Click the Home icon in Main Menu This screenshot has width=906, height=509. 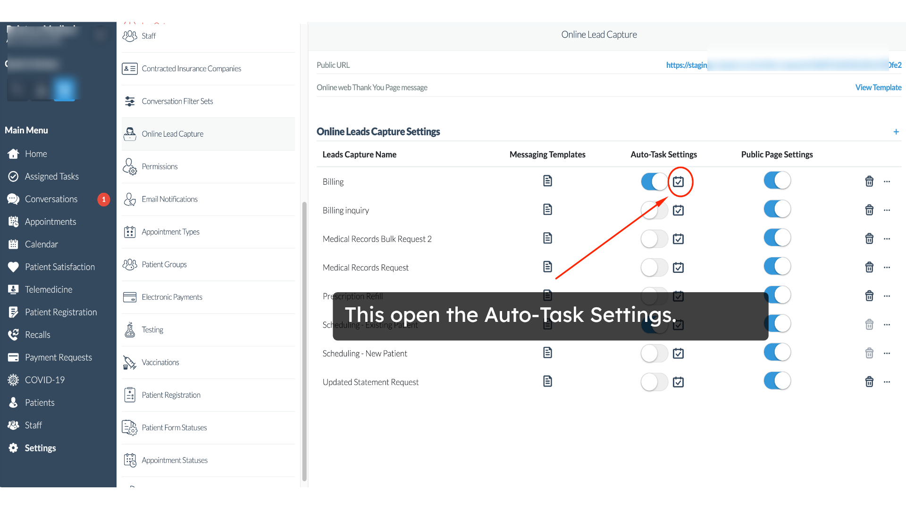13,154
